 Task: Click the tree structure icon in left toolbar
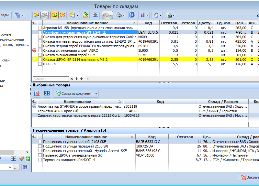18,15
